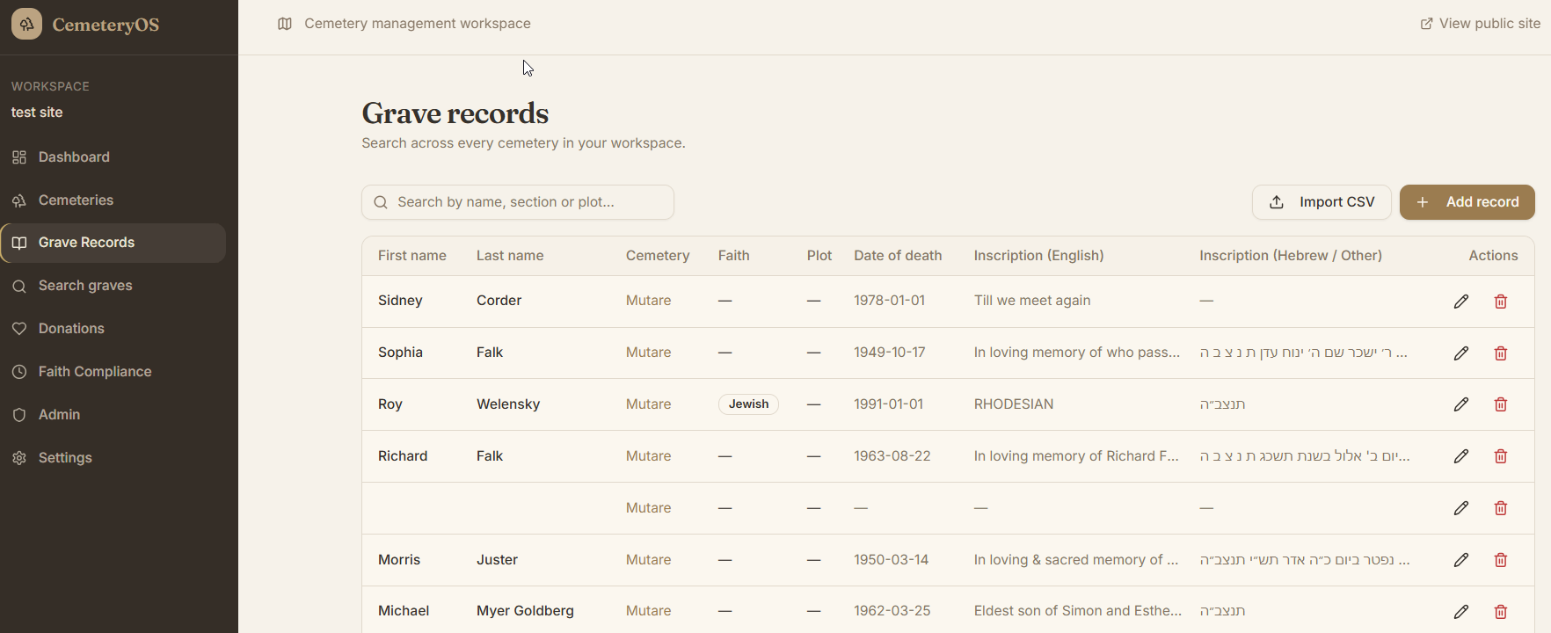Delete the Morris Juster record
1551x633 pixels.
click(x=1501, y=560)
